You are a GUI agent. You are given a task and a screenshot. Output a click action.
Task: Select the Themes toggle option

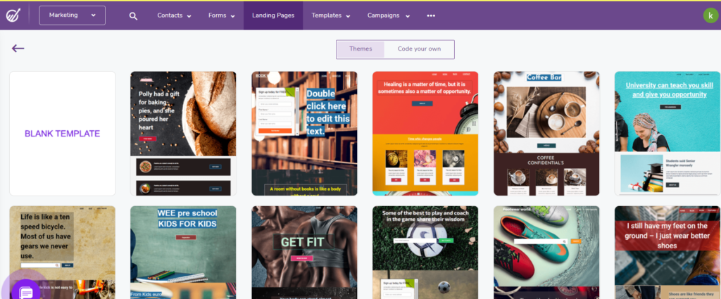360,49
